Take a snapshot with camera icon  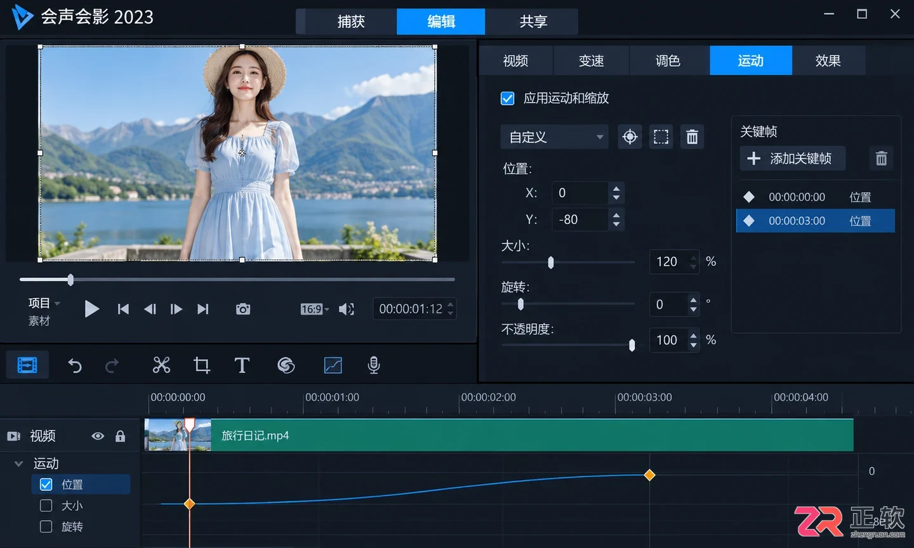tap(242, 309)
